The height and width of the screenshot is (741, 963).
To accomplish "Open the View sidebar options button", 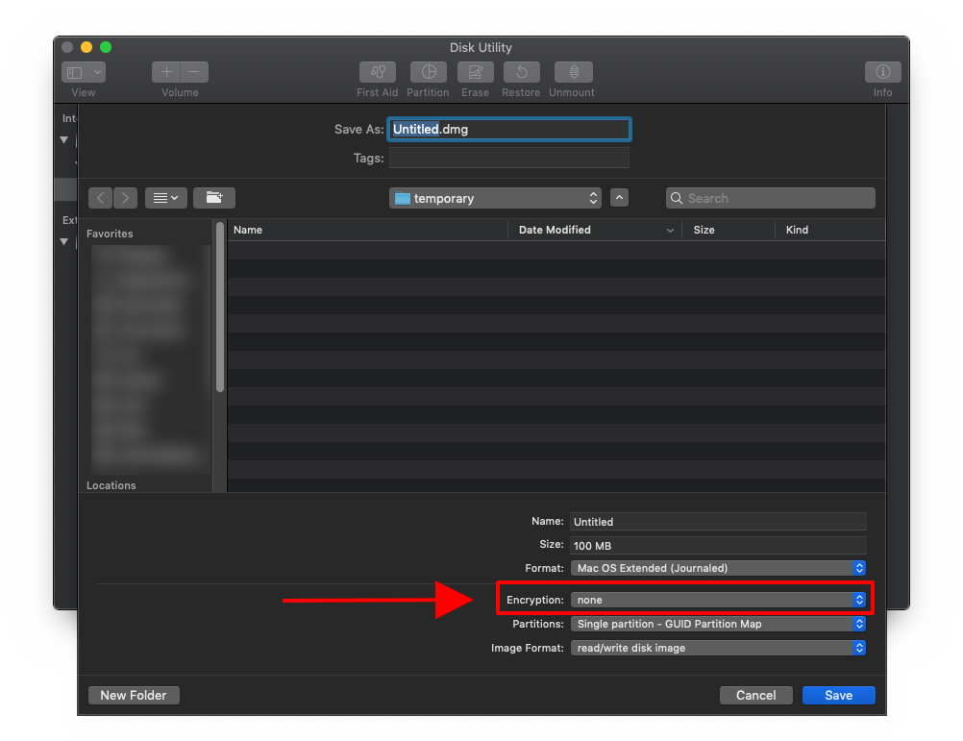I will pyautogui.click(x=84, y=72).
